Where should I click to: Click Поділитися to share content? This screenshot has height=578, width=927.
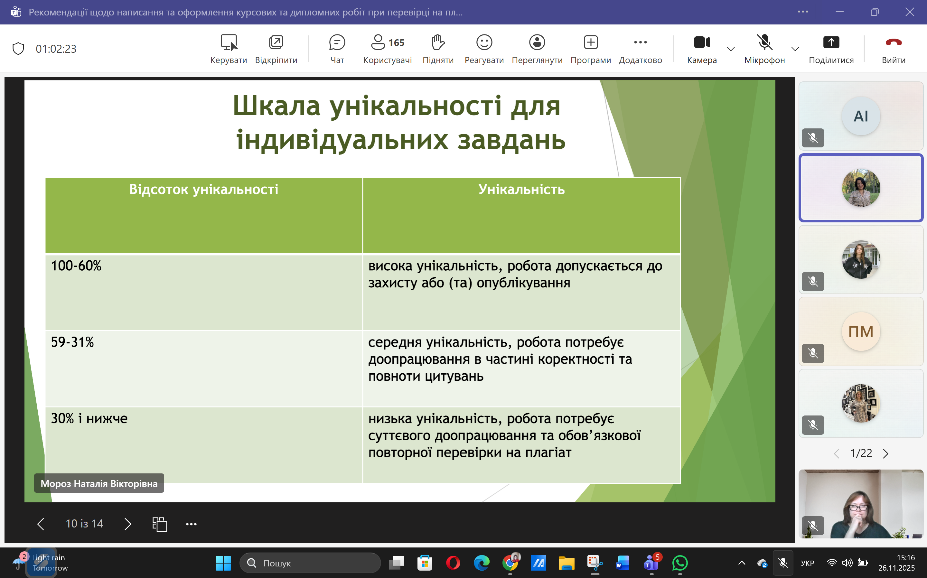[831, 49]
